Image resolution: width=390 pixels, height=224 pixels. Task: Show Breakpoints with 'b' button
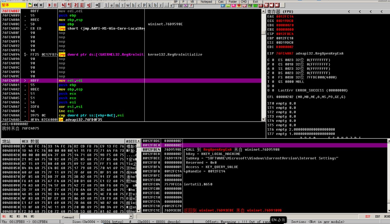155,5
